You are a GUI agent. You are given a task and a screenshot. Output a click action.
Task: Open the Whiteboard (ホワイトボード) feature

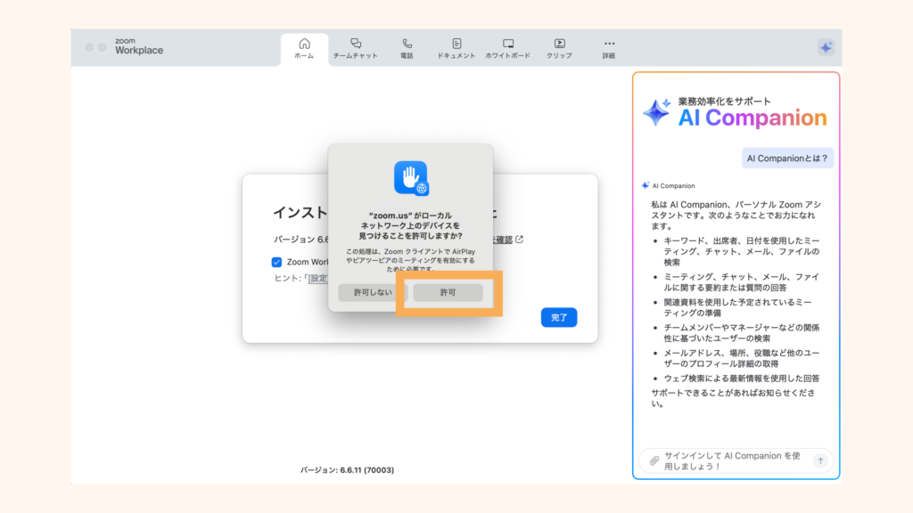click(x=507, y=48)
